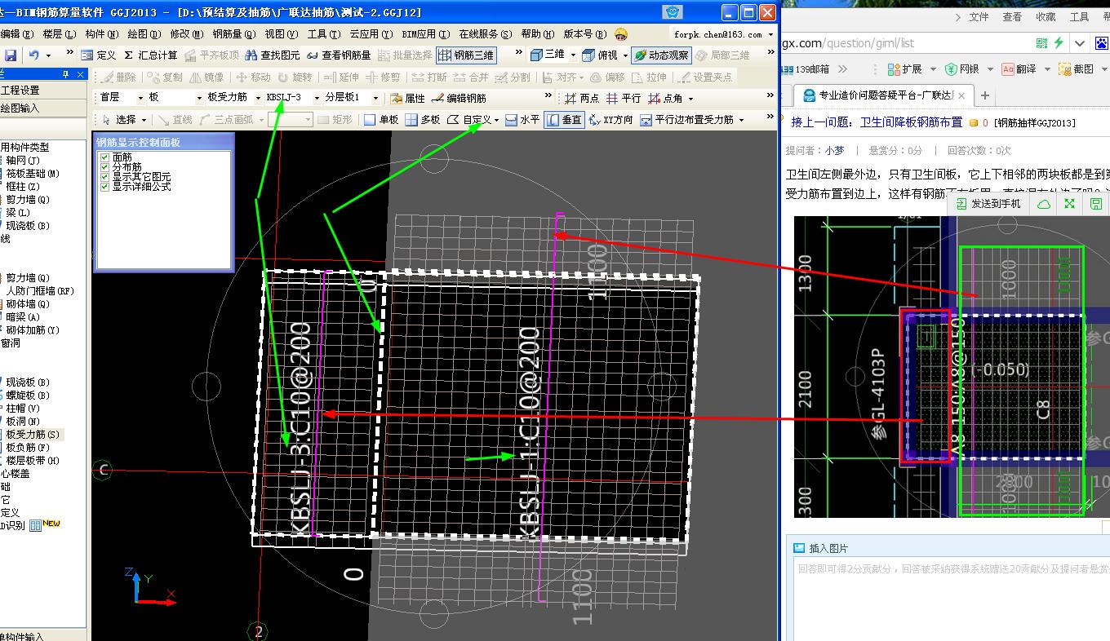Open link 接上一问题：卫生间降板钢筋布置
The width and height of the screenshot is (1110, 641).
877,122
